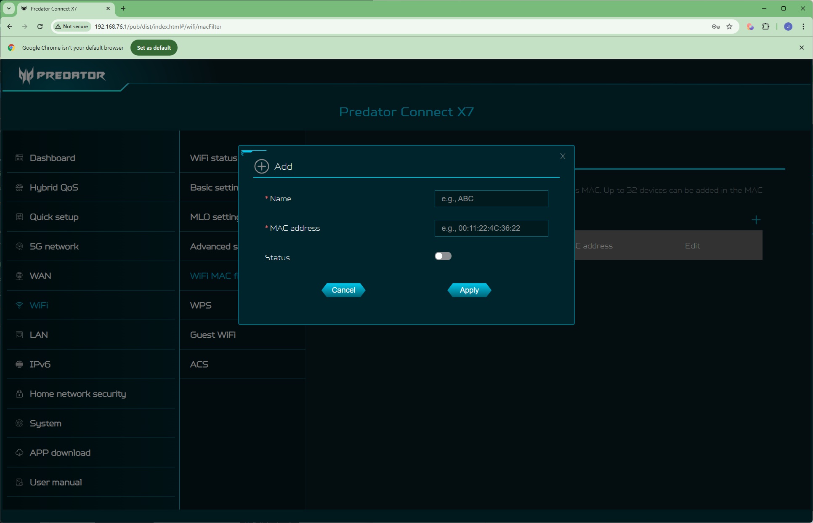Image resolution: width=813 pixels, height=523 pixels.
Task: Click the Name input field
Action: click(491, 199)
